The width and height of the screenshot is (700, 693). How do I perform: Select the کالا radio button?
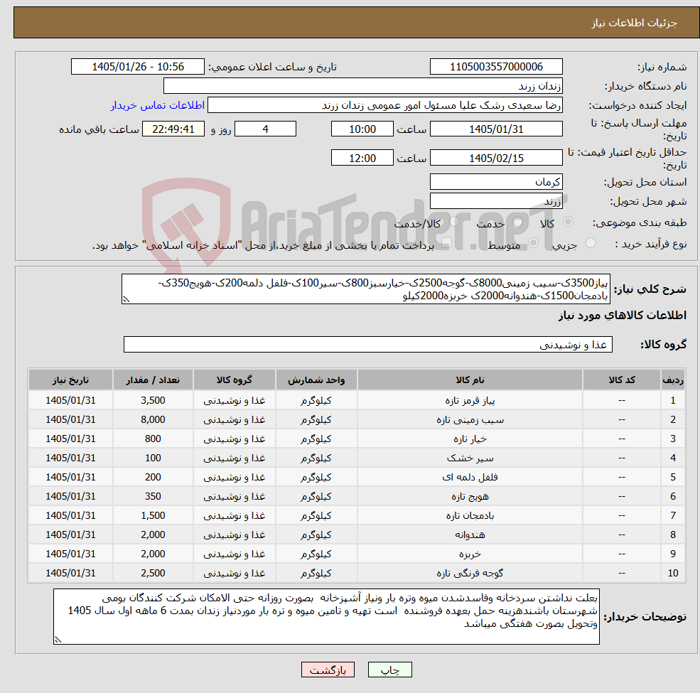pyautogui.click(x=569, y=222)
